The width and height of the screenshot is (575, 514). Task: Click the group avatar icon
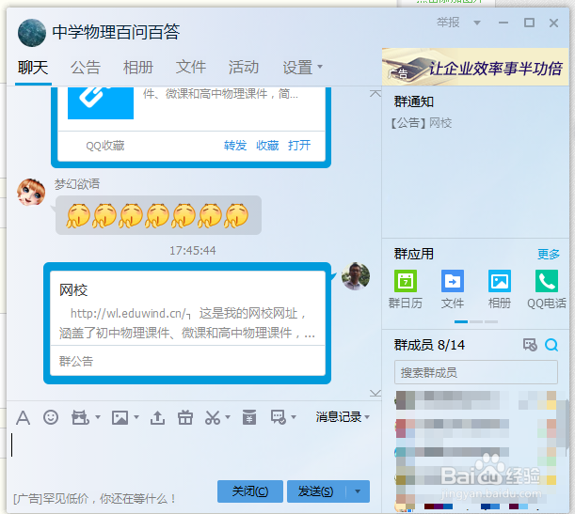point(32,33)
